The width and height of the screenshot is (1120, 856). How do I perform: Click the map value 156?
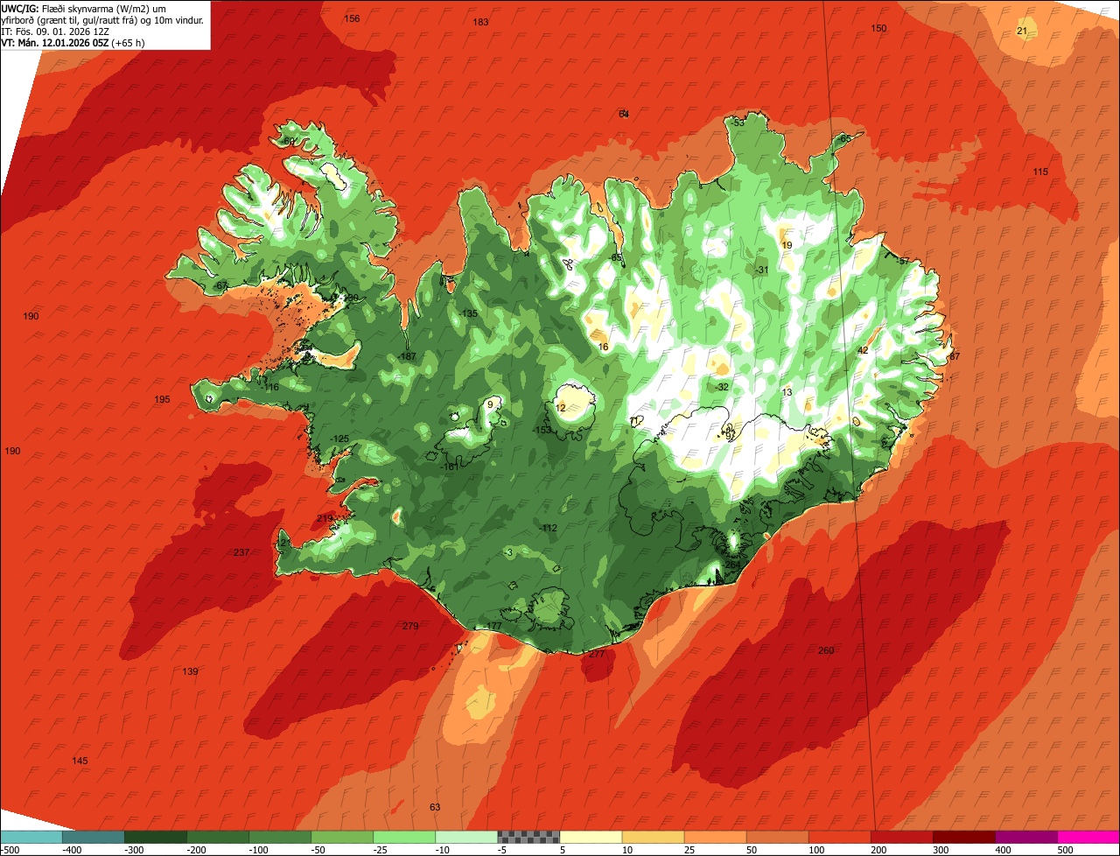[352, 18]
